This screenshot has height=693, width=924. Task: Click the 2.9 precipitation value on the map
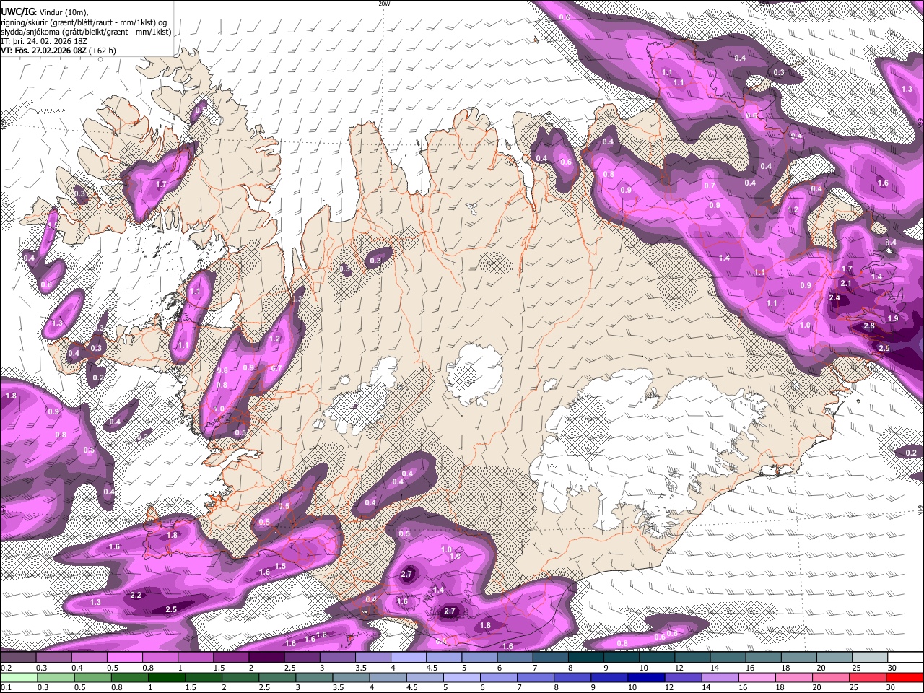[884, 349]
